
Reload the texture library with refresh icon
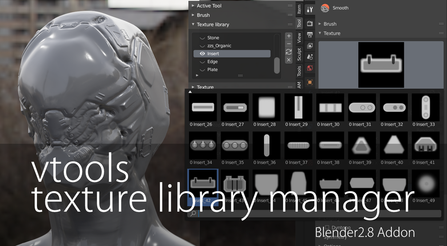(289, 52)
